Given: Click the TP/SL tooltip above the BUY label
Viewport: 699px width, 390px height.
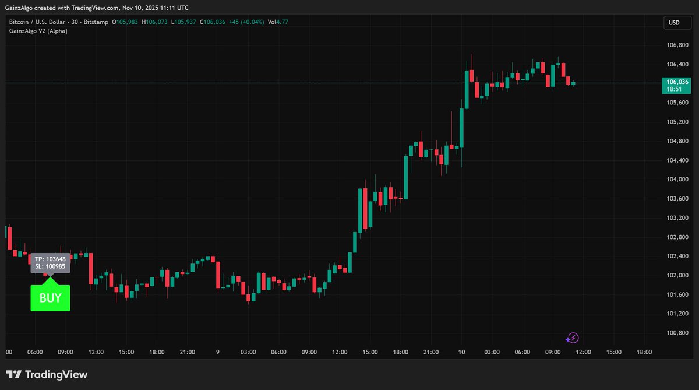Looking at the screenshot, I should coord(50,263).
